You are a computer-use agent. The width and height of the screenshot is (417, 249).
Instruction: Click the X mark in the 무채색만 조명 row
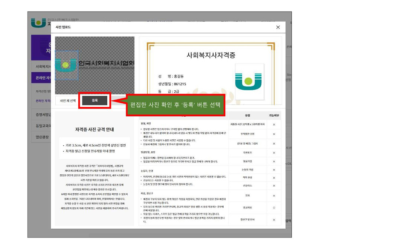pos(274,134)
